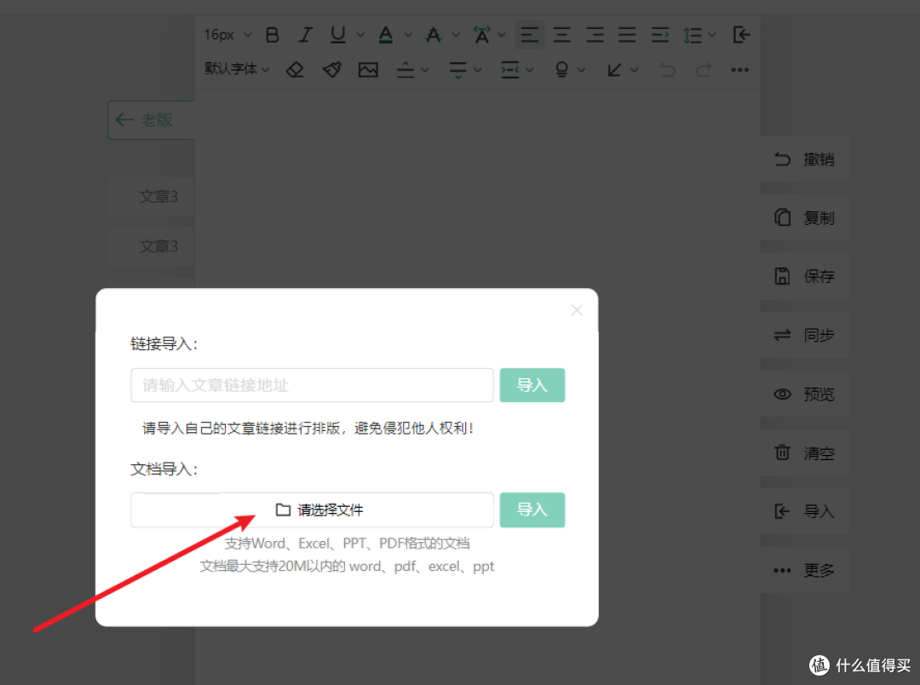Click 清空 in right sidebar
Screen dimensions: 920x685
pyautogui.click(x=804, y=452)
